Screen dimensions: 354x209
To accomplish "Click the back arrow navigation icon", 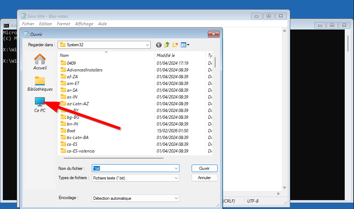I will click(x=158, y=45).
